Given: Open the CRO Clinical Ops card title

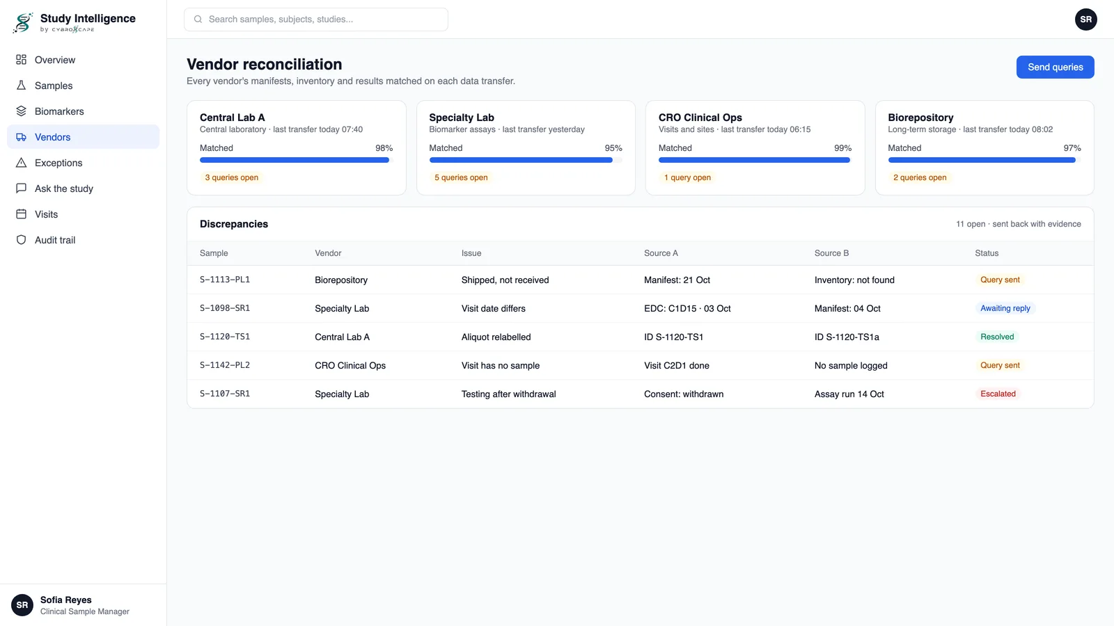Looking at the screenshot, I should point(700,118).
